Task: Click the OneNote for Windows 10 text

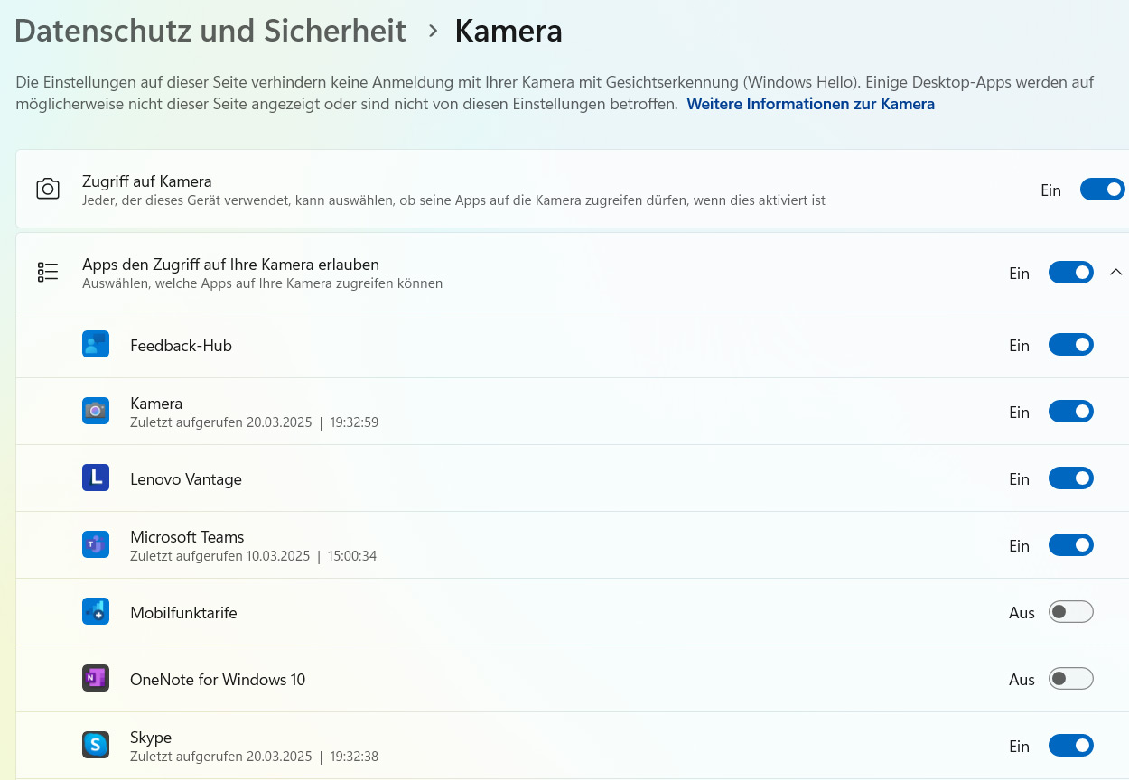Action: pos(218,680)
